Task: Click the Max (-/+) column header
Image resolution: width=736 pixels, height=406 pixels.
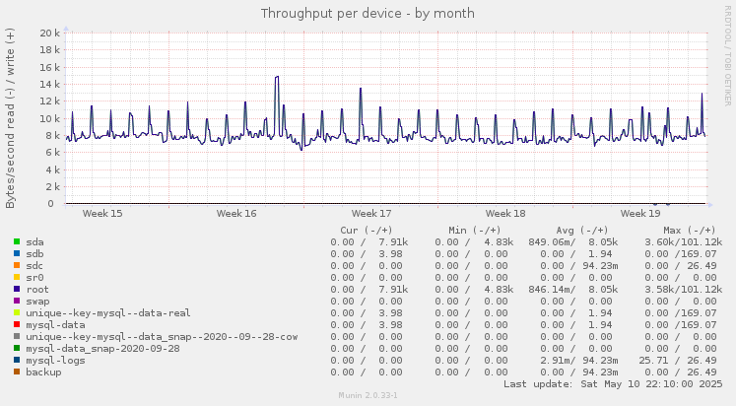Action: [690, 230]
